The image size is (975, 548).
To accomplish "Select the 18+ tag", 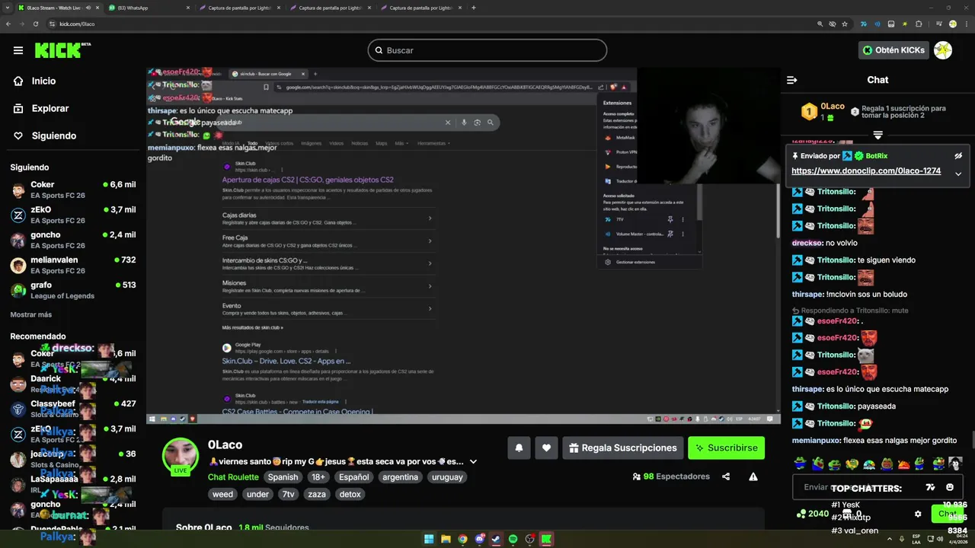I will pos(318,477).
